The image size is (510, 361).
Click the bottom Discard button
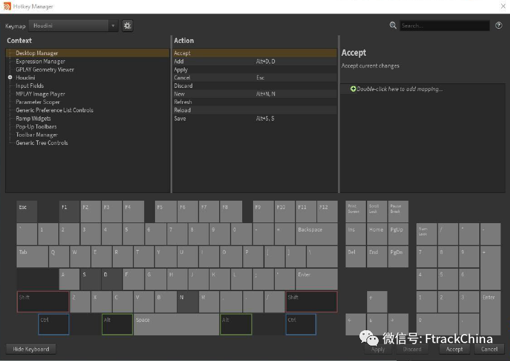(x=412, y=349)
